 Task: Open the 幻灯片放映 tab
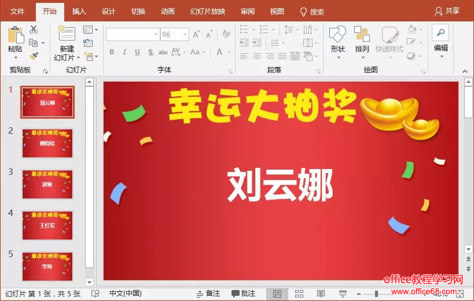[x=208, y=12]
